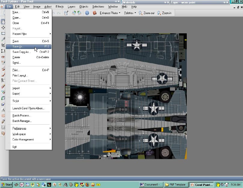
Task: Open the Layers menu
Action: click(x=71, y=7)
